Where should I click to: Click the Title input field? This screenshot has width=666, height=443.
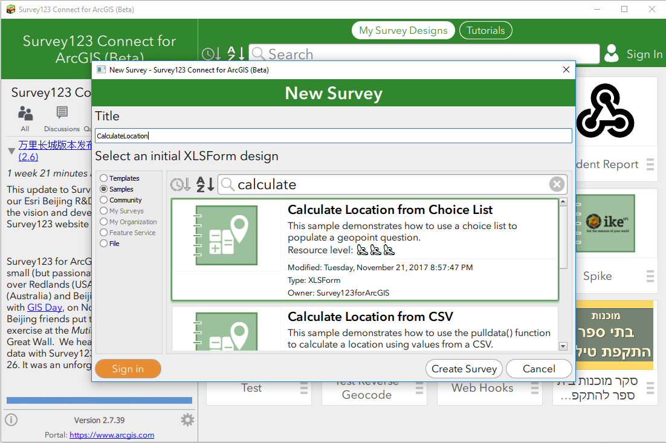[334, 136]
